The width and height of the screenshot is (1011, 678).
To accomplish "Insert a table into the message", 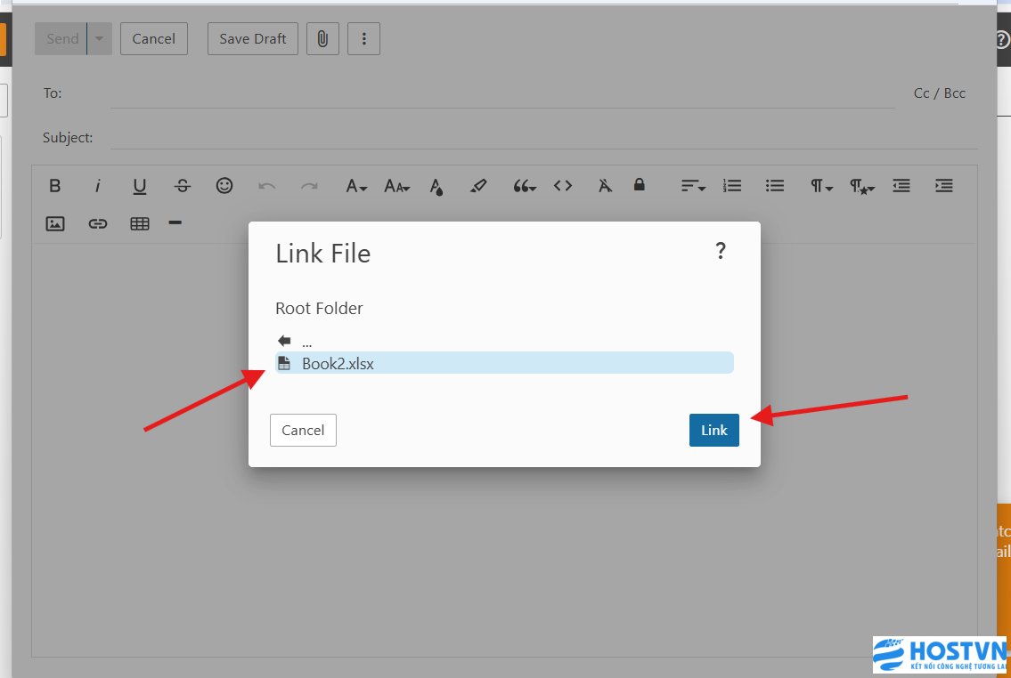I will 140,223.
